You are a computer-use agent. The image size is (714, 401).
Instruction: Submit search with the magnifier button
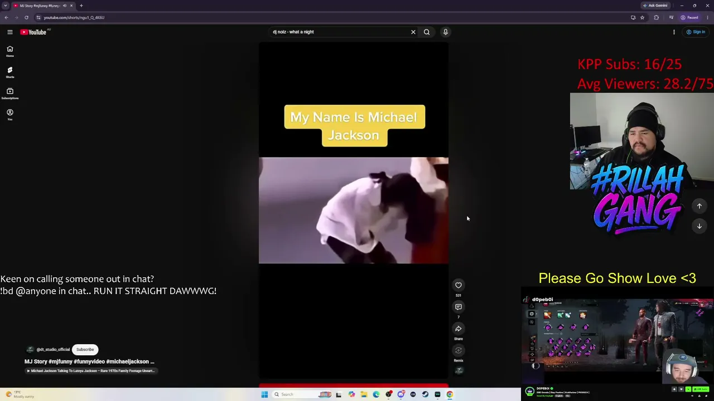(x=427, y=32)
